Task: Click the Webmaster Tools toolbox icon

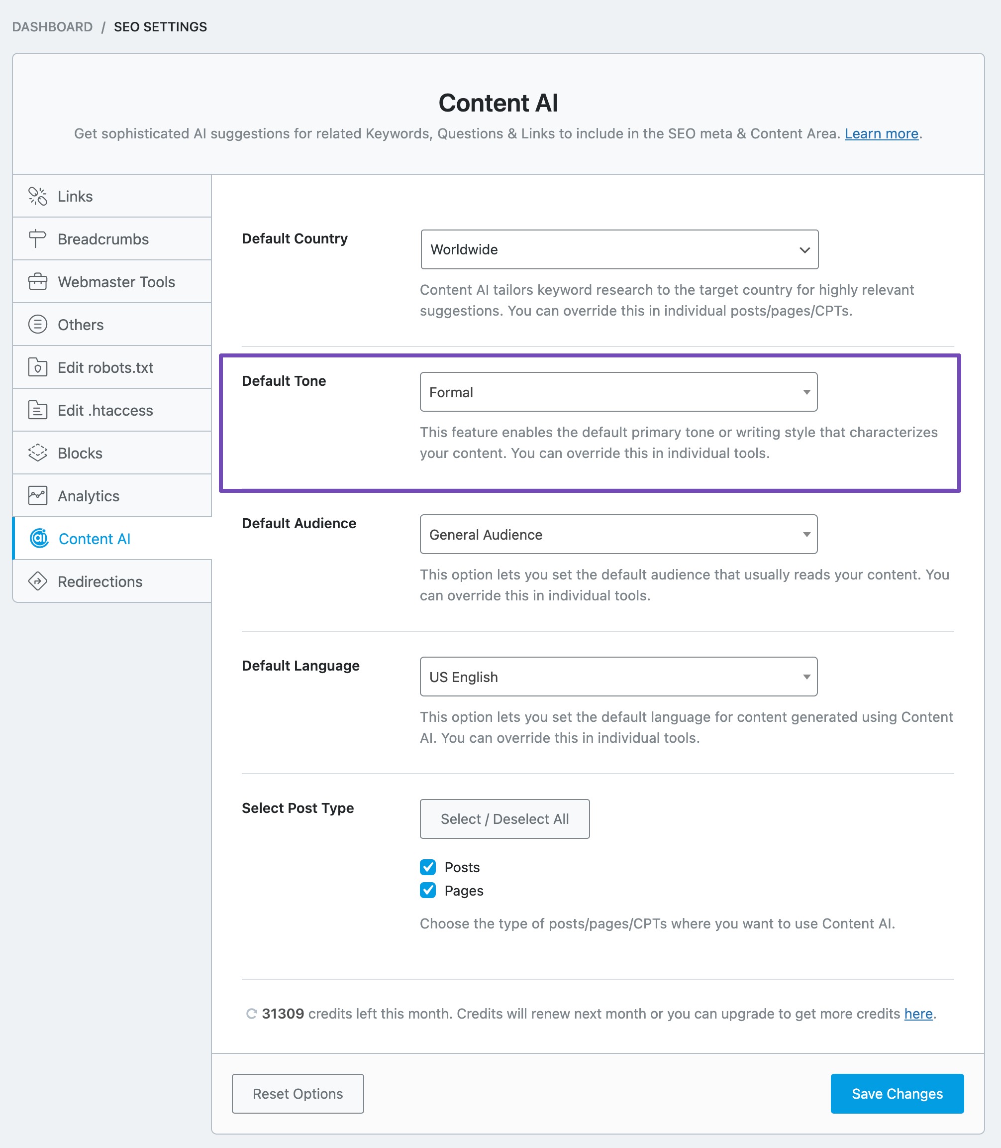Action: pyautogui.click(x=37, y=282)
